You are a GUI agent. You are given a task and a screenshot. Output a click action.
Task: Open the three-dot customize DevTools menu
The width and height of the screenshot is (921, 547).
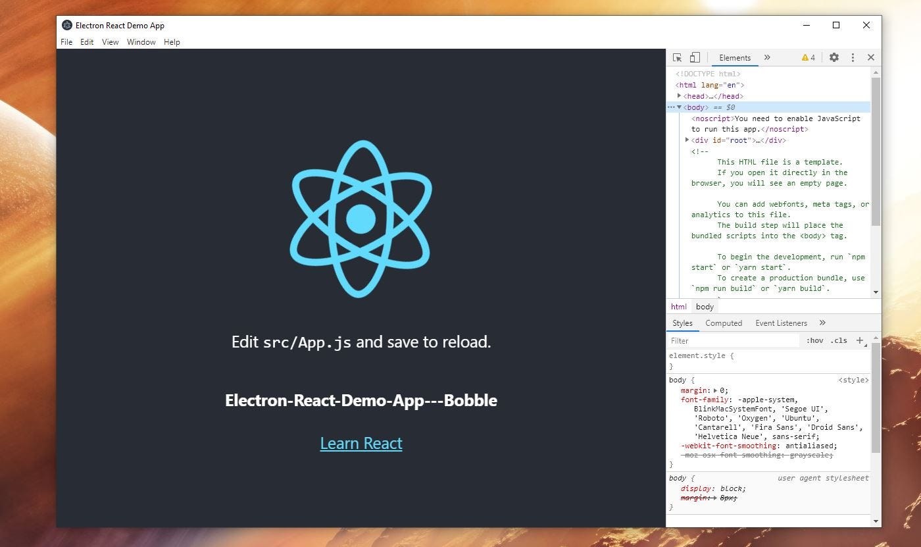click(853, 57)
